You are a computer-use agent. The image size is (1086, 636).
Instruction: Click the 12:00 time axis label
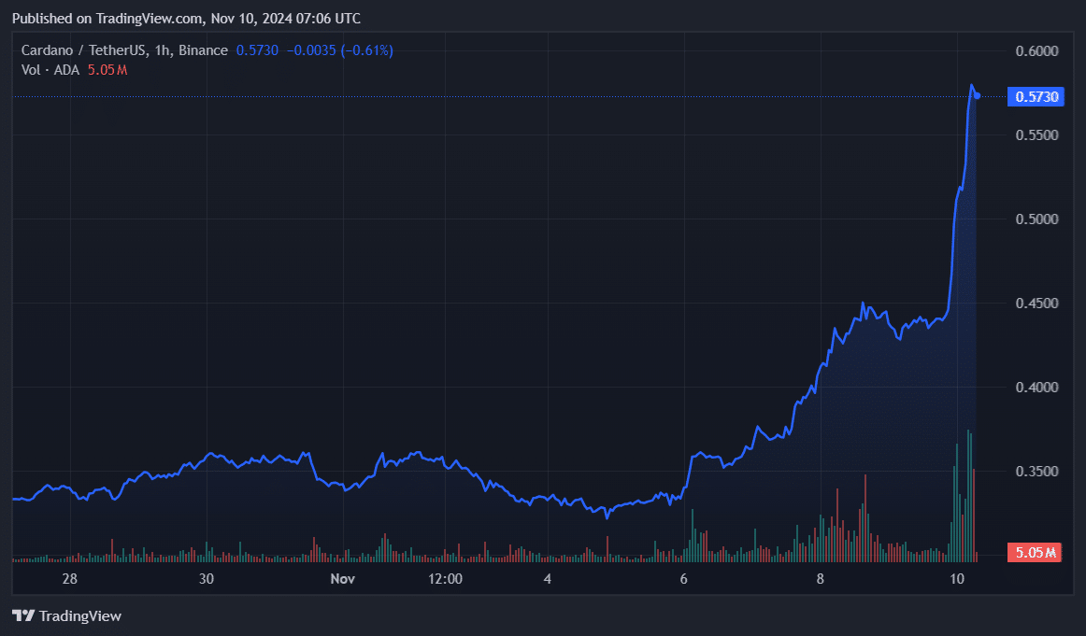click(445, 579)
